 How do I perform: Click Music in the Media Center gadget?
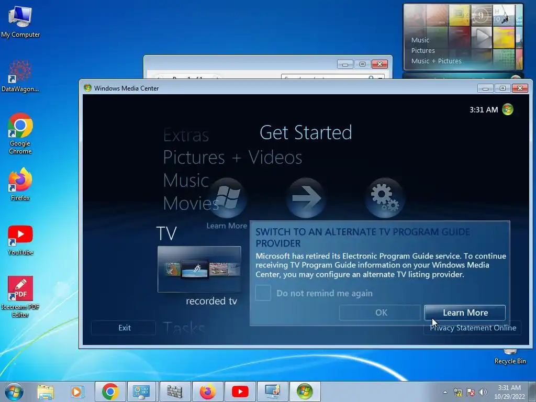420,40
